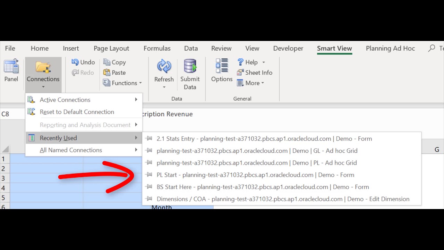The image size is (444, 250).
Task: Open Demo GL - Ad hoc Grid connection
Action: (282, 151)
